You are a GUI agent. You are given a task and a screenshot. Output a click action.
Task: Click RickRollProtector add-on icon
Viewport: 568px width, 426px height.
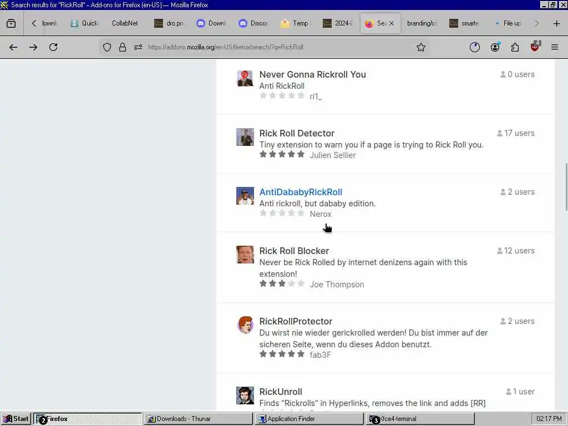245,325
